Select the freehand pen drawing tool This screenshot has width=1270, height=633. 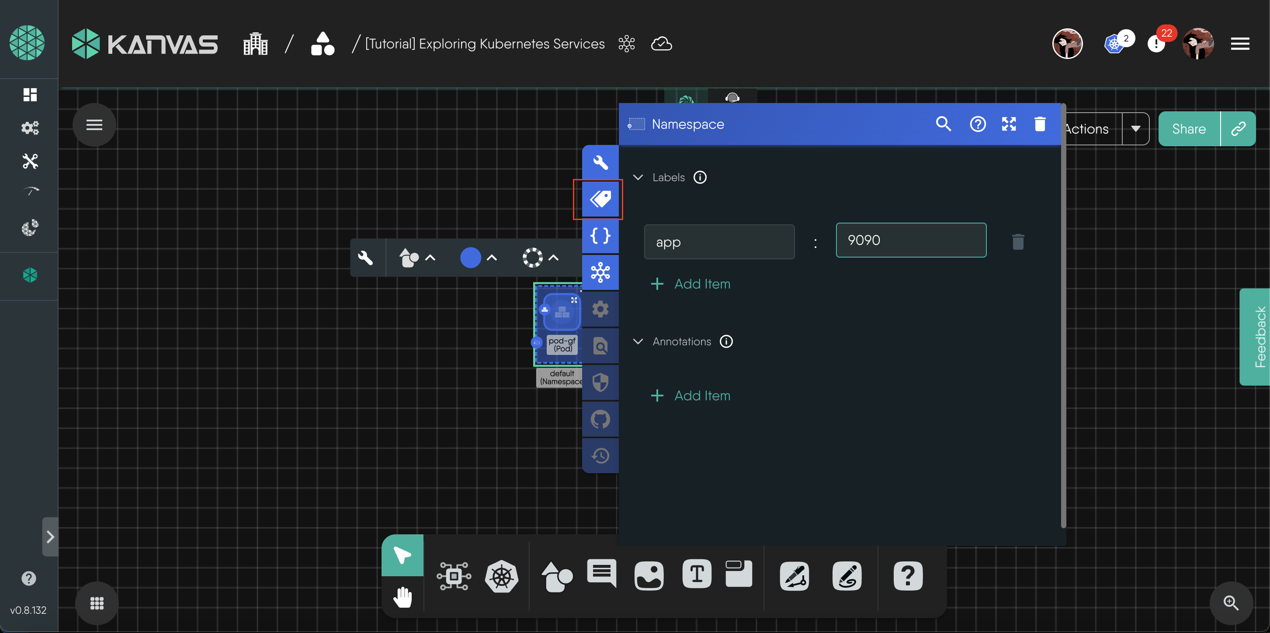(x=846, y=575)
